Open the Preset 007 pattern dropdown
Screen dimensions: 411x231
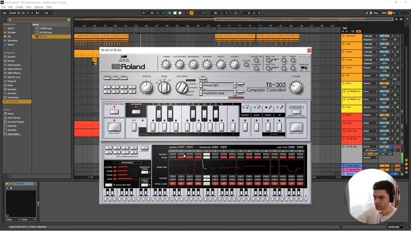218,85
